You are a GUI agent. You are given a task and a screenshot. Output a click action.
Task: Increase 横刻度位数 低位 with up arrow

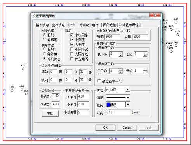(145, 53)
